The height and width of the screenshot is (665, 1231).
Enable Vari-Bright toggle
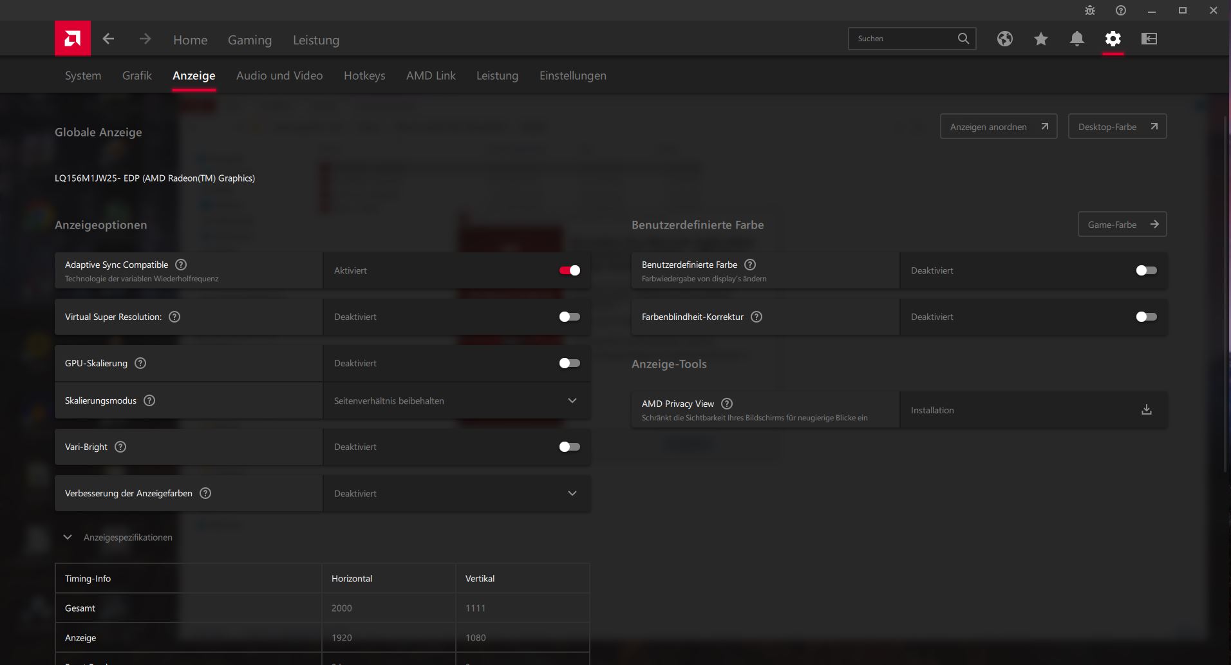pyautogui.click(x=570, y=447)
